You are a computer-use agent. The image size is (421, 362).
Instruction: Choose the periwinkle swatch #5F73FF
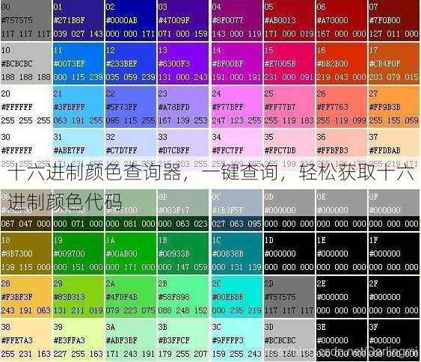point(131,107)
